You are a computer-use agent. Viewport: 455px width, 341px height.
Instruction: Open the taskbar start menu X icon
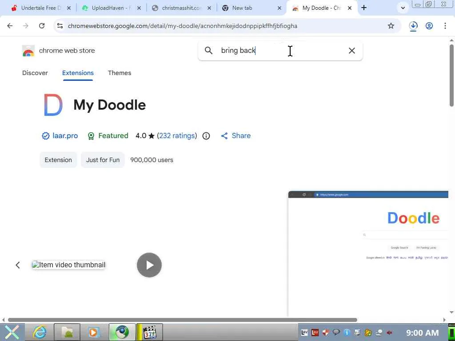click(x=12, y=332)
